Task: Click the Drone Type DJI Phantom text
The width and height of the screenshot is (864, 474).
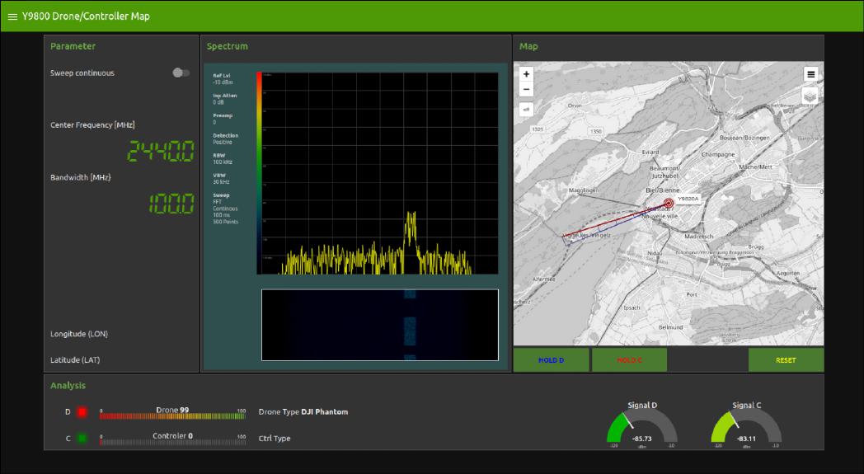Action: (x=303, y=411)
